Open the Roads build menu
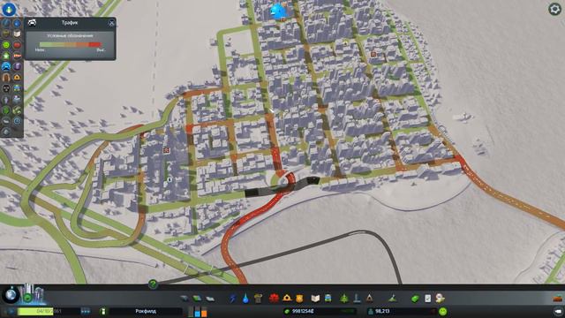The width and height of the screenshot is (565, 318). coord(185,299)
